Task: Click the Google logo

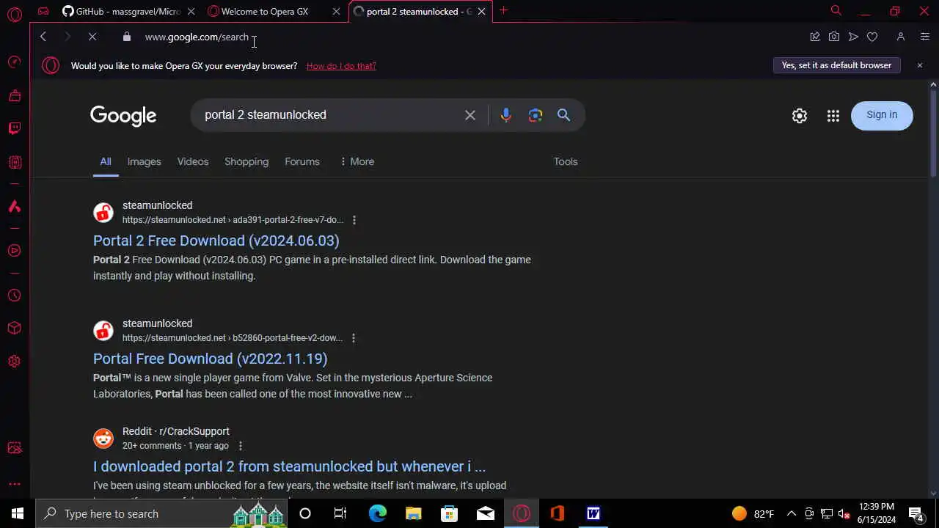Action: click(x=123, y=116)
